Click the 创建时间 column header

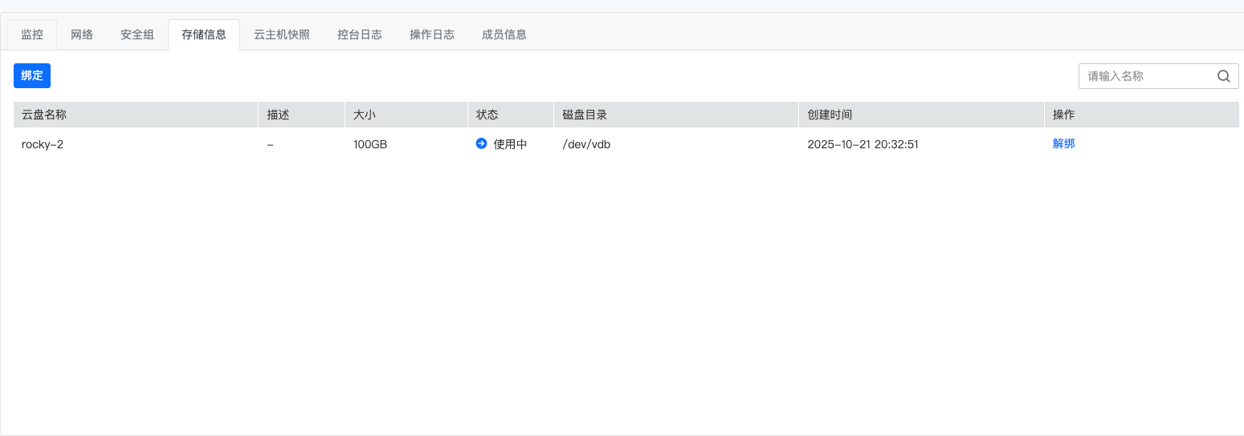coord(830,115)
